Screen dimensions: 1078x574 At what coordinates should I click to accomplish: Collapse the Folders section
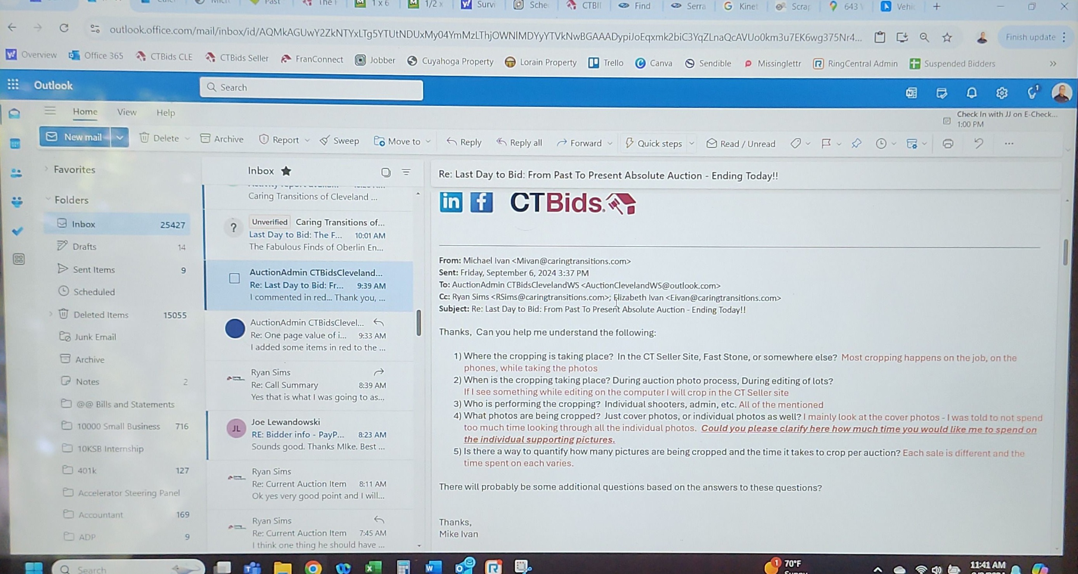[x=48, y=199]
